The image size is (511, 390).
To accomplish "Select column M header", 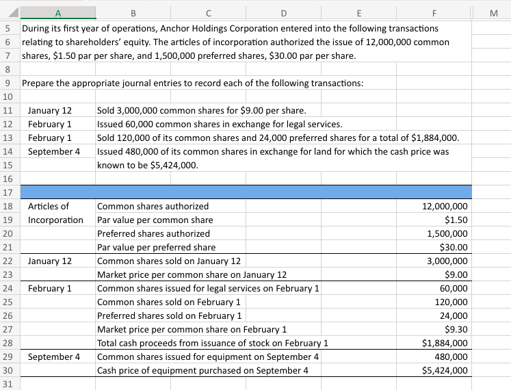I will [493, 13].
